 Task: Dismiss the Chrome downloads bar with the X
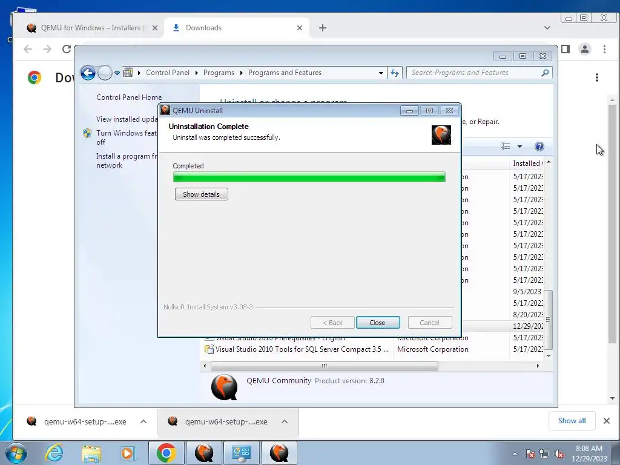click(x=607, y=421)
